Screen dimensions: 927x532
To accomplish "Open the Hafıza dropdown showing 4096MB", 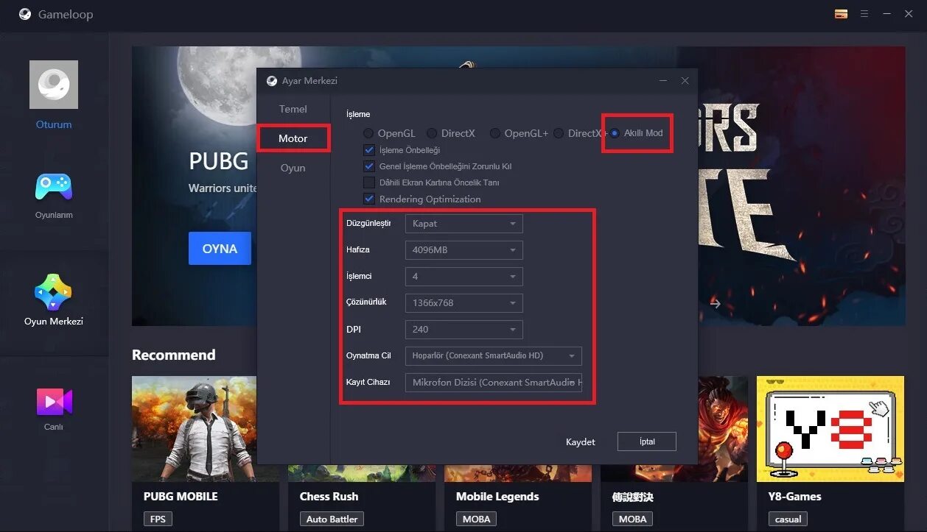I will pos(464,250).
